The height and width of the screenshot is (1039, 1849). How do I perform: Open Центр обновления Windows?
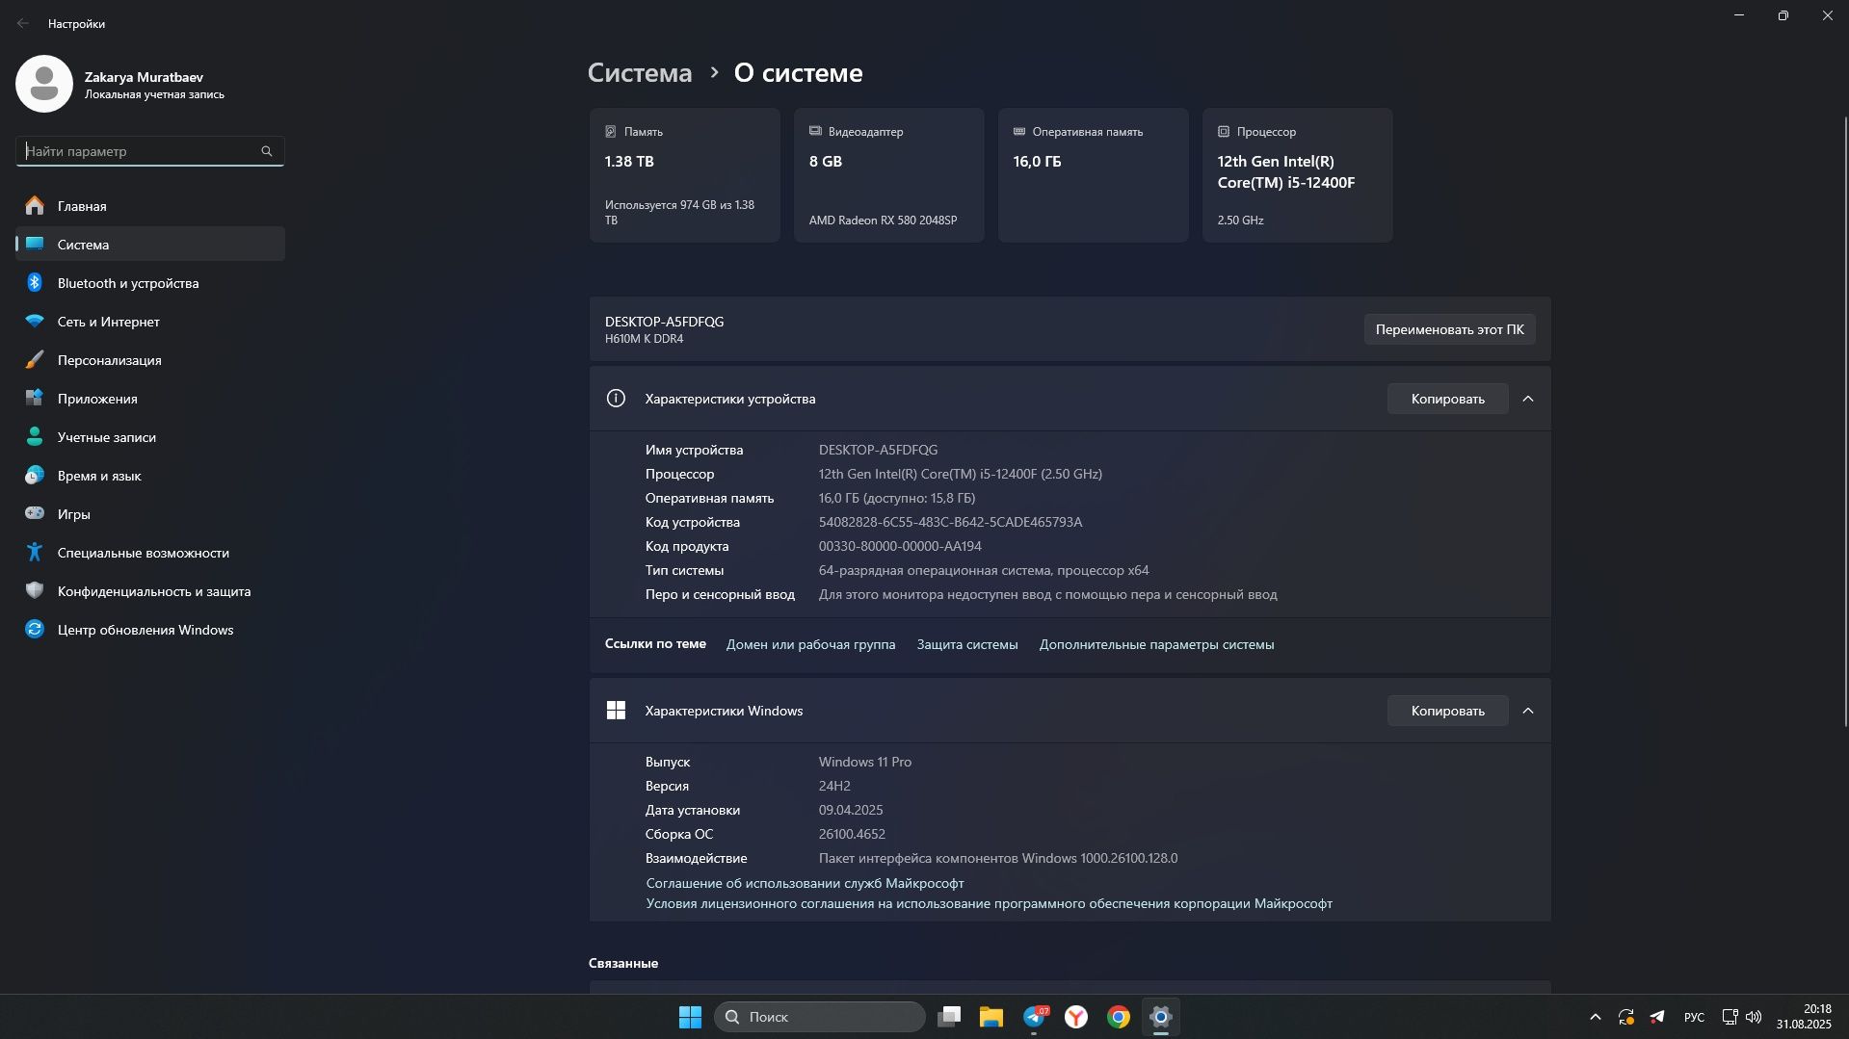pos(150,630)
